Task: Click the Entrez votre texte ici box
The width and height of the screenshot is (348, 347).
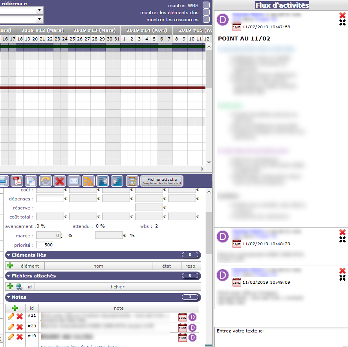Action: coord(281,337)
